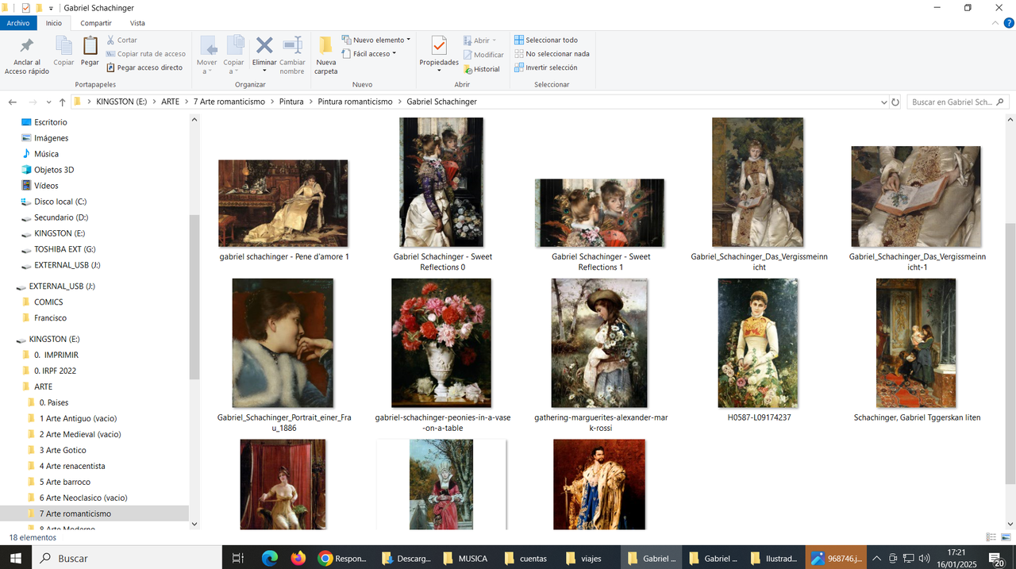Click the Task View taskbar icon
This screenshot has width=1016, height=569.
pos(237,558)
